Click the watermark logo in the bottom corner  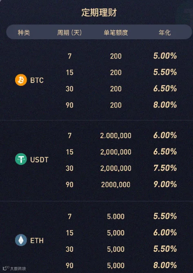click(x=14, y=269)
